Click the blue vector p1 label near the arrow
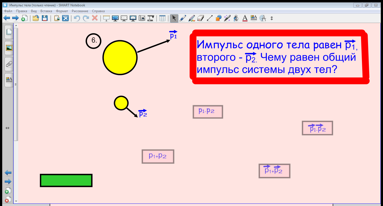Image resolution: width=383 pixels, height=206 pixels. tap(173, 35)
